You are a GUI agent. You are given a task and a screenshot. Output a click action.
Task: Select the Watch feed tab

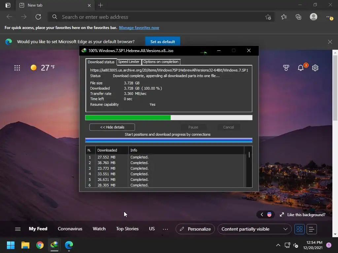pos(99,229)
